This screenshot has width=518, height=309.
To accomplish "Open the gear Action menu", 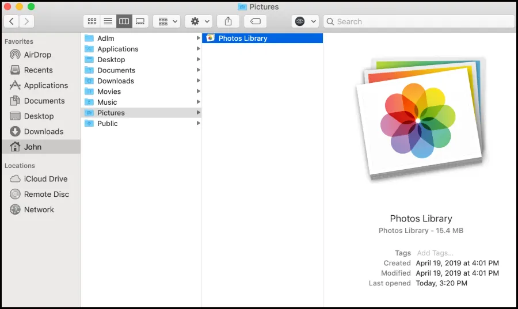I will [x=199, y=21].
